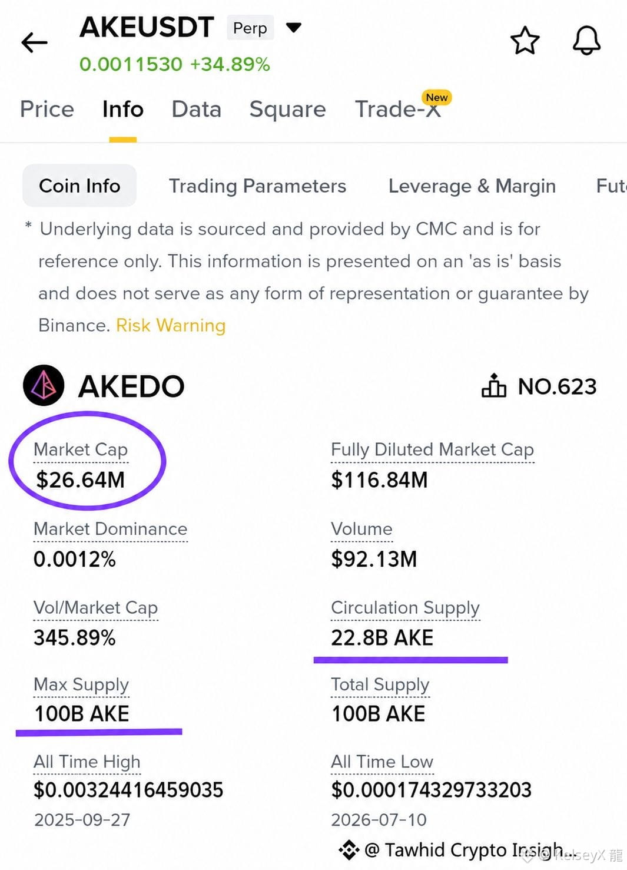The height and width of the screenshot is (870, 627).
Task: Open price alerts via the bell icon
Action: tap(586, 41)
